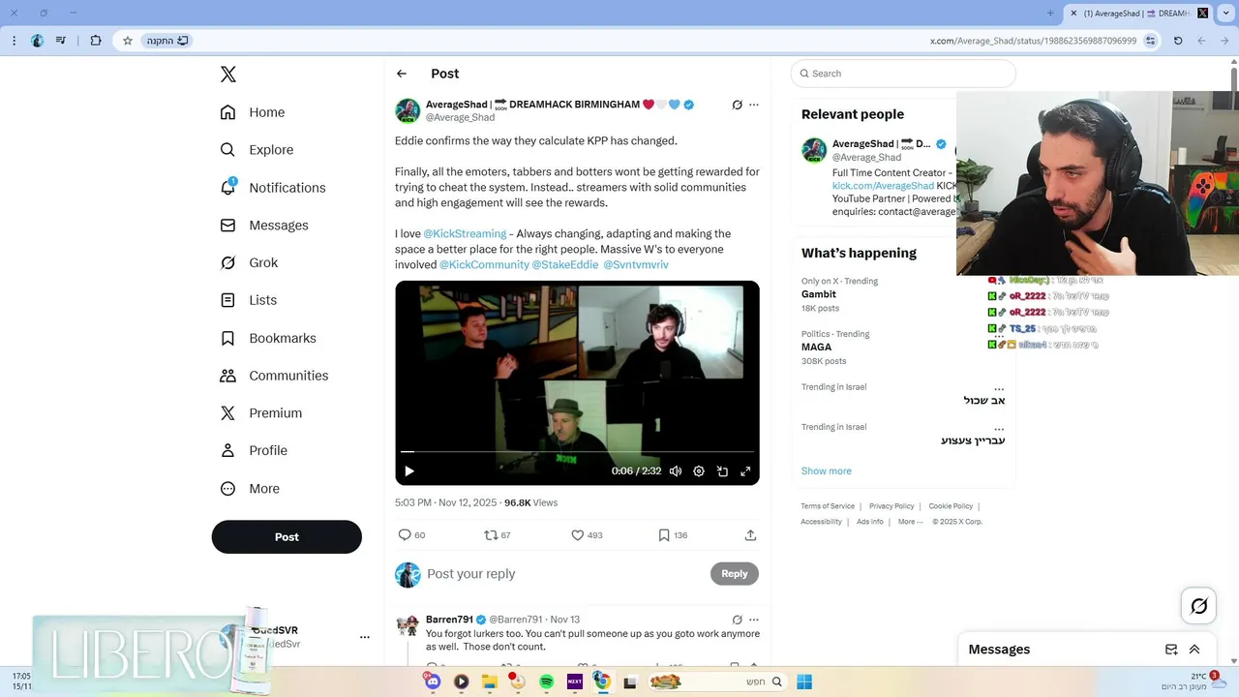This screenshot has width=1239, height=697.
Task: Open video settings gear
Action: coord(699,471)
